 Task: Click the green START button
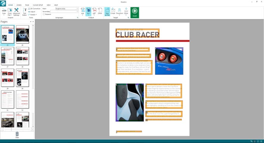[135, 12]
